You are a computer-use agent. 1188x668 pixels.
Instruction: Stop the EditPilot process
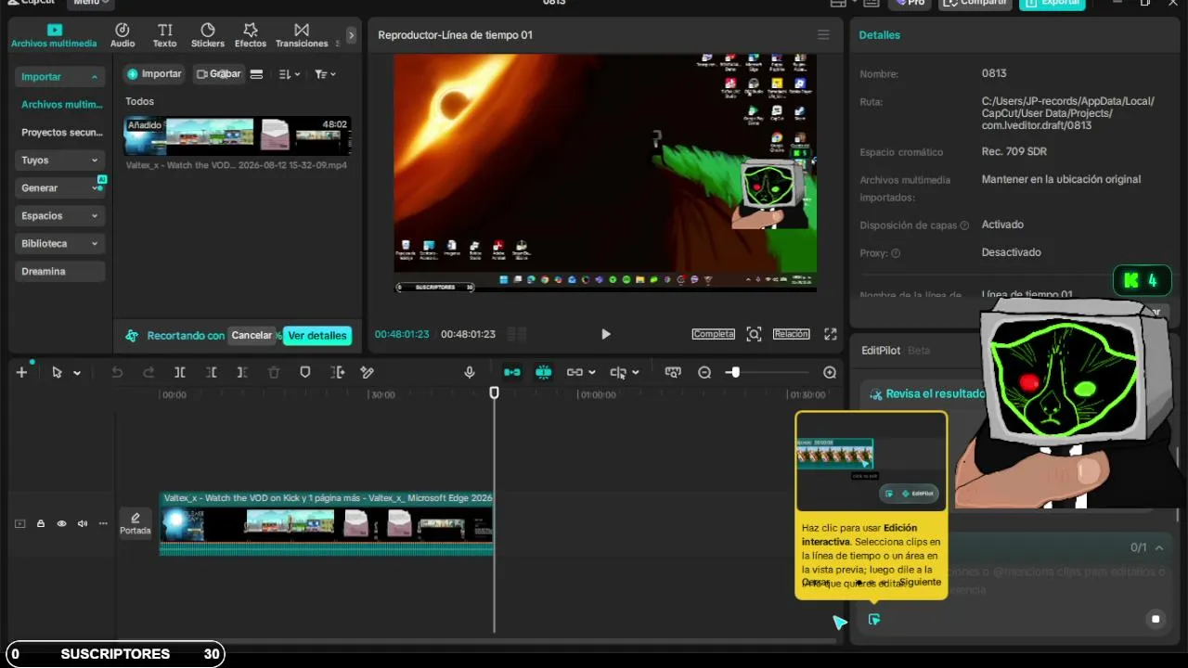[1156, 619]
